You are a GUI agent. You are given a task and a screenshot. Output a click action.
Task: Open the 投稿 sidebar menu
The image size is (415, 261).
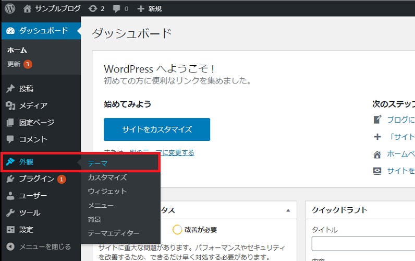[x=41, y=89]
